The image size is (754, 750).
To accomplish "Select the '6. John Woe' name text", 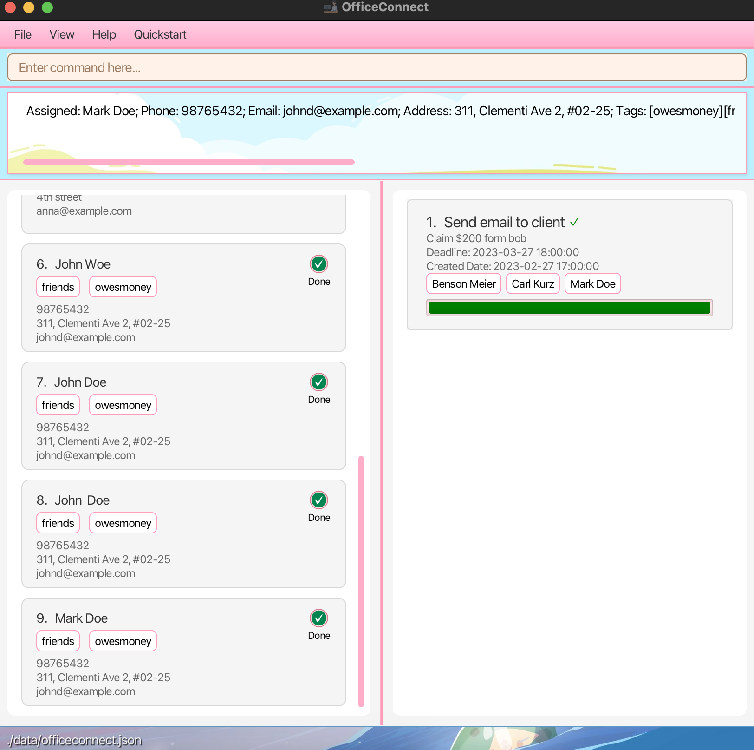I will pyautogui.click(x=73, y=264).
